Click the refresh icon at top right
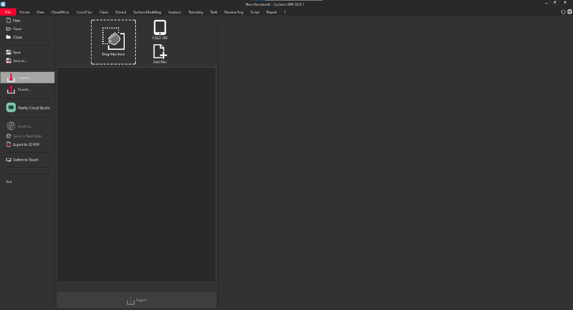 point(563,12)
